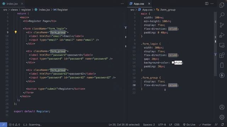Click the highlighted column value on line 20
Screen dimensions: 227x127
[173, 85]
